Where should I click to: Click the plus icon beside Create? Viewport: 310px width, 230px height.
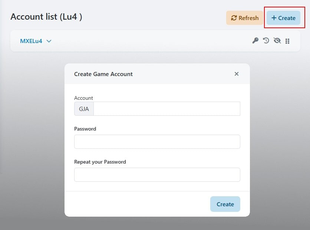[x=274, y=18]
